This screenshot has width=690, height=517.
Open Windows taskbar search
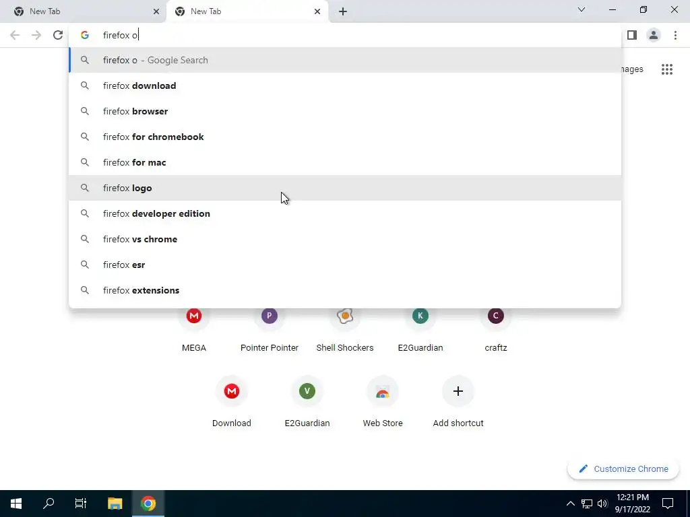(49, 504)
